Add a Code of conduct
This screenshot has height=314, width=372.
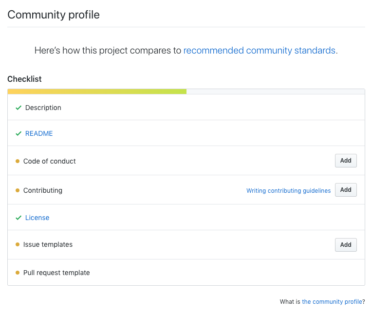pyautogui.click(x=346, y=161)
